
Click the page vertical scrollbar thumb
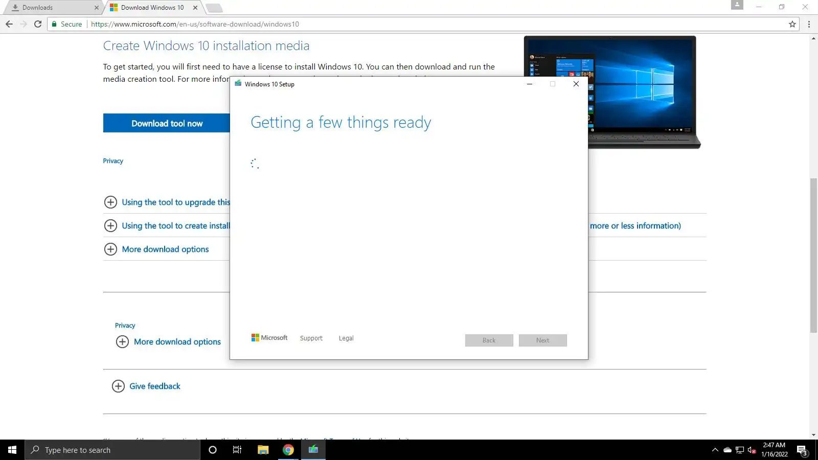tap(813, 256)
